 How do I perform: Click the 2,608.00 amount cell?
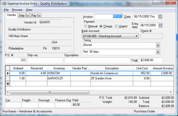162,73
